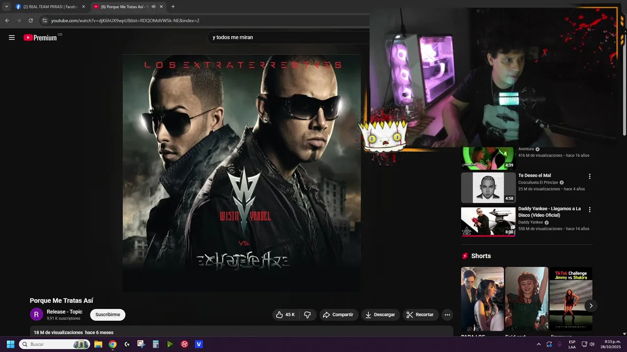View site information icon in the address bar
This screenshot has height=352, width=627.
(45, 21)
